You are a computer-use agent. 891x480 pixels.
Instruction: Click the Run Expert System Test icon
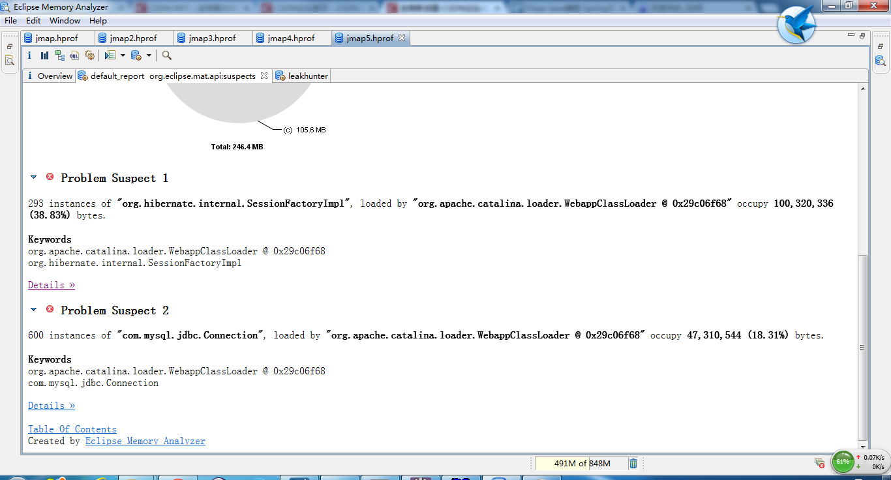(110, 55)
